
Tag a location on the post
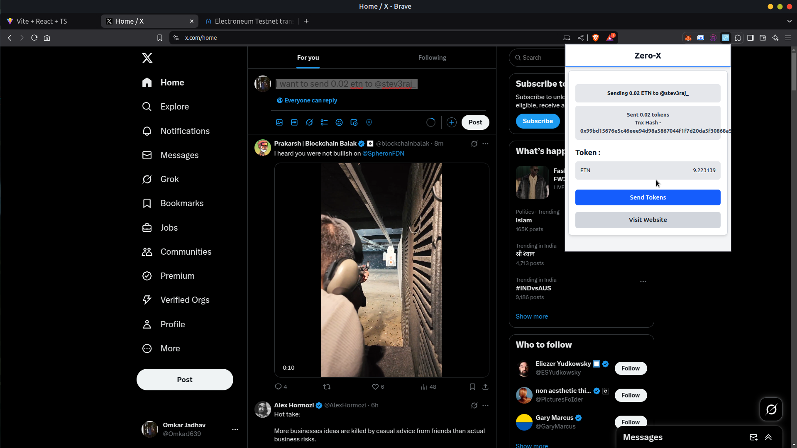pos(369,122)
